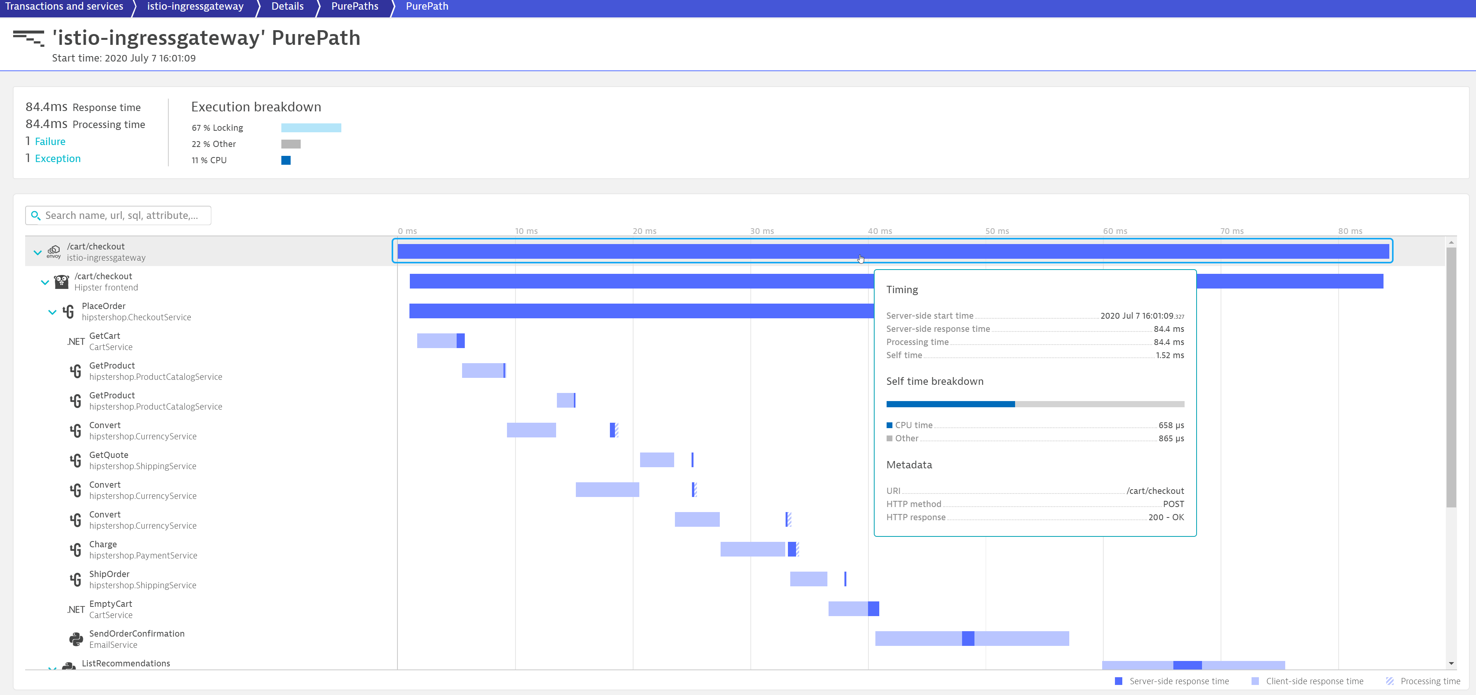Click the gRPC icon next to Charge

click(x=75, y=550)
